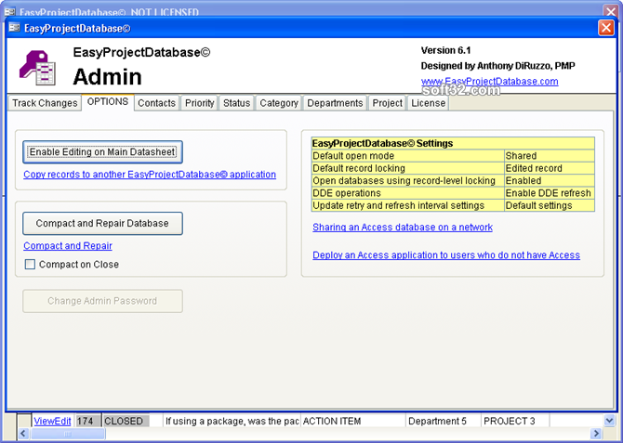Click the Default settings value cell
Image resolution: width=623 pixels, height=443 pixels.
coord(550,205)
